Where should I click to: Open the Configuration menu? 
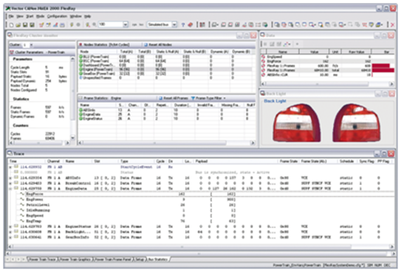pos(57,16)
